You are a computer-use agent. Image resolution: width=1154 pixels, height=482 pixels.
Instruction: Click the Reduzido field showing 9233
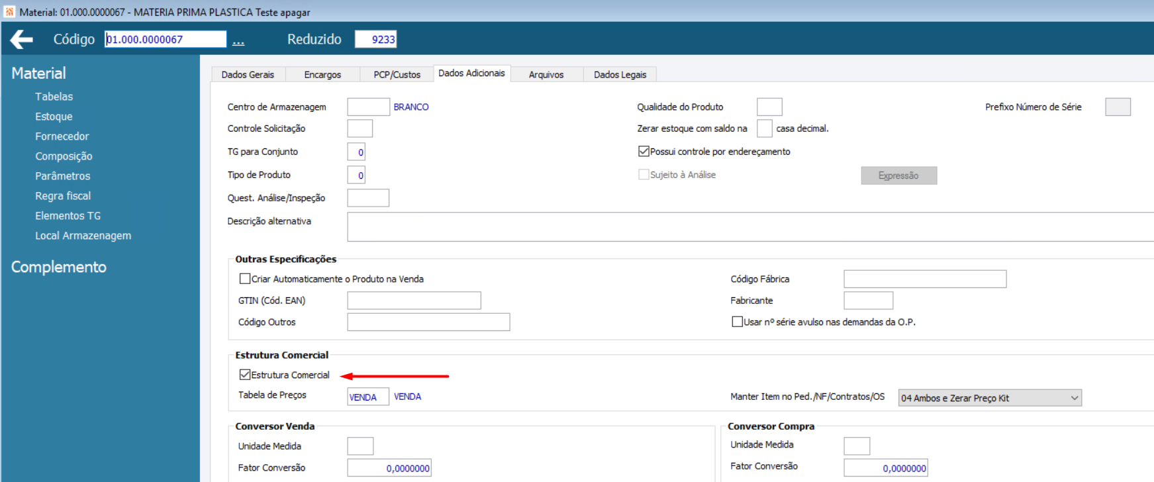click(375, 39)
